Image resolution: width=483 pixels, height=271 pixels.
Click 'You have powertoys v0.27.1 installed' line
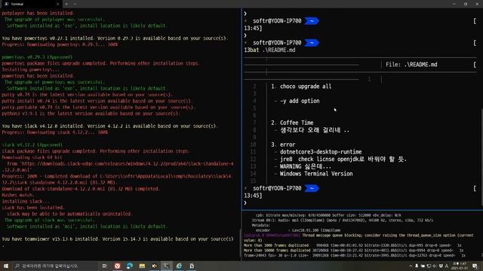tap(115, 38)
